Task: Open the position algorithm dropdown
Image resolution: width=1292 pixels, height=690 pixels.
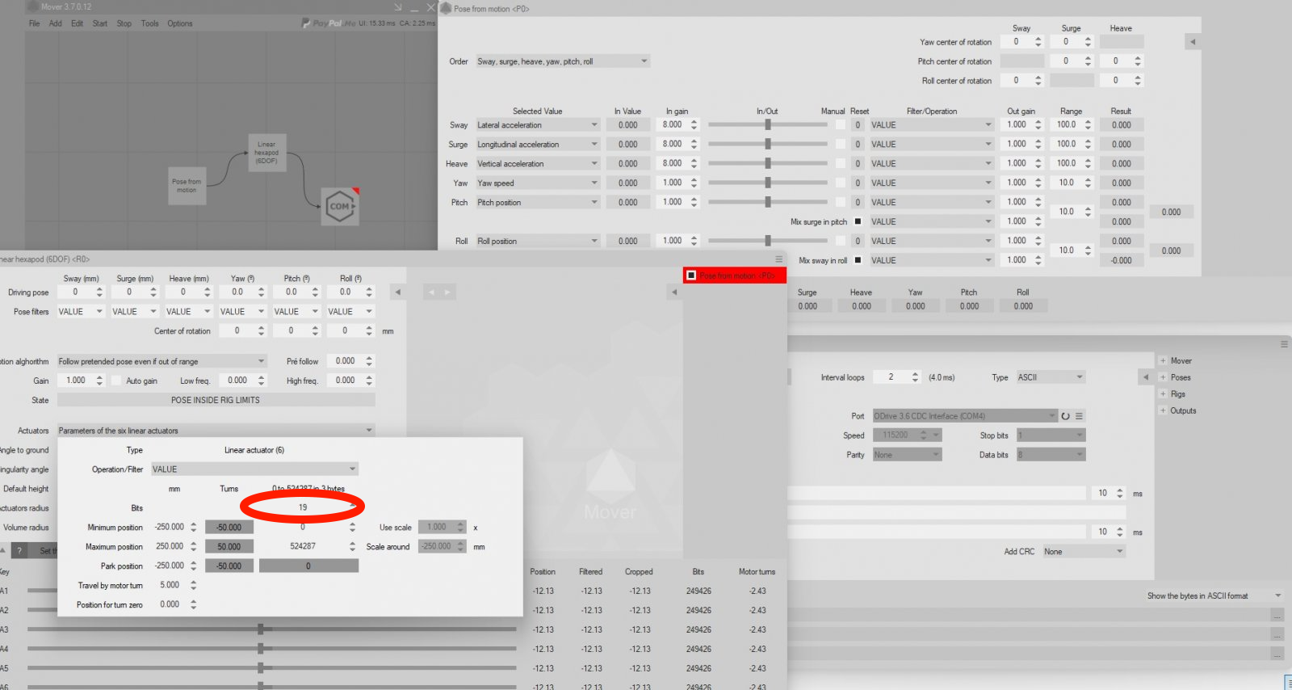Action: 161,361
